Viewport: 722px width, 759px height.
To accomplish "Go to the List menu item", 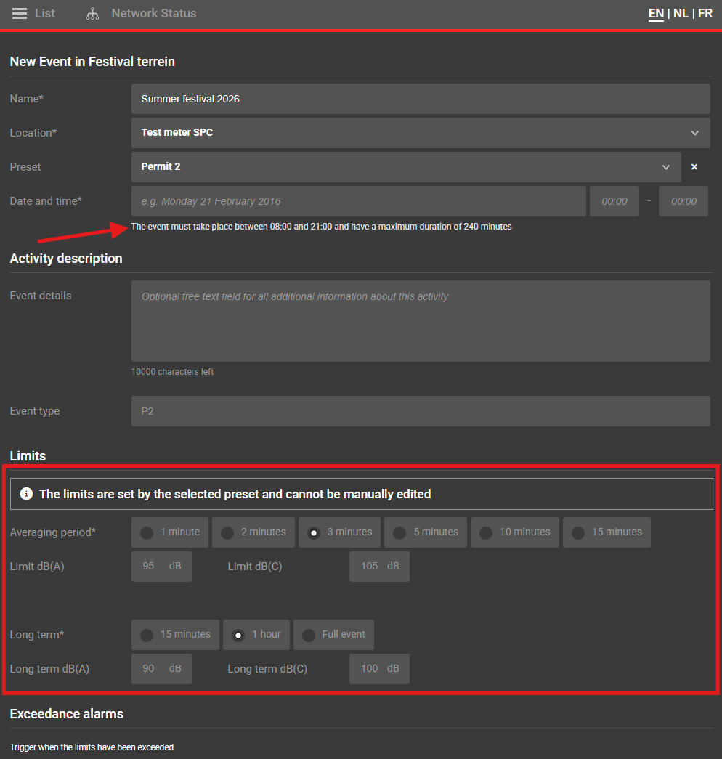I will click(45, 14).
